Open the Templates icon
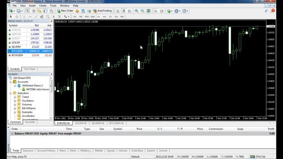Image resolution: width=283 pixels, height=159 pixels. click(x=184, y=11)
